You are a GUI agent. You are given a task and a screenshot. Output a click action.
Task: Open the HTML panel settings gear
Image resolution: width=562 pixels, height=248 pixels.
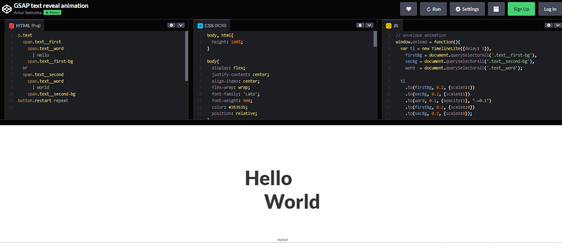tap(171, 25)
